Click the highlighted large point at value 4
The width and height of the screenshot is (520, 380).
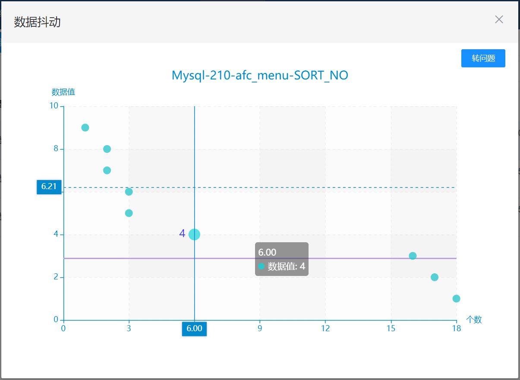[194, 234]
